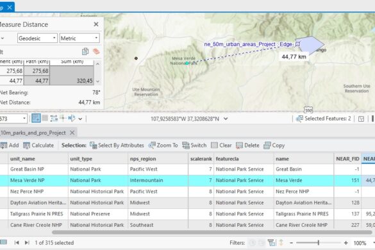Select the name column header
Viewport: 375px width, 250px height.
point(304,158)
